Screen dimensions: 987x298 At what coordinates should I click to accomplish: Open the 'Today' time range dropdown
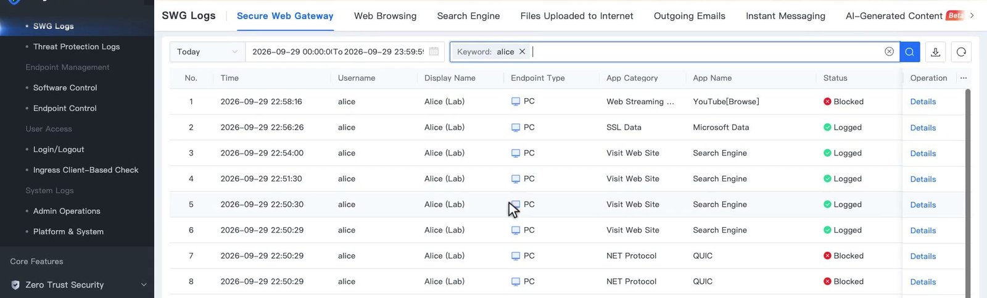(207, 52)
